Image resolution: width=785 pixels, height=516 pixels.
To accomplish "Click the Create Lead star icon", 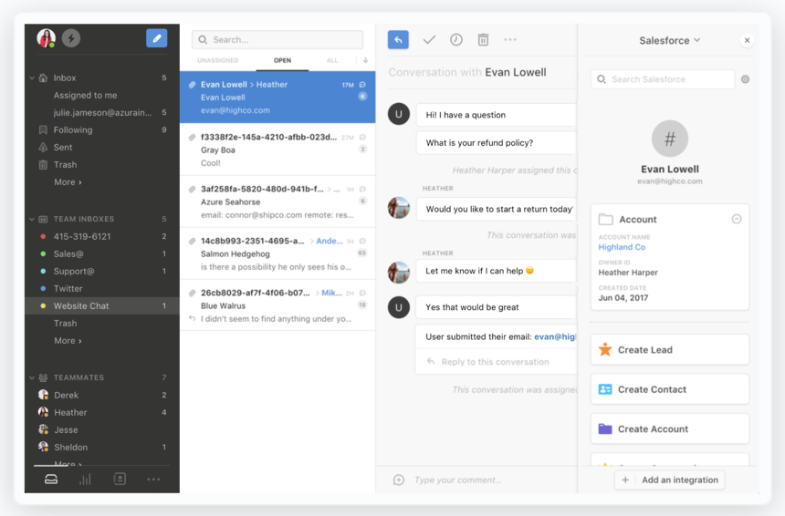I will (605, 349).
